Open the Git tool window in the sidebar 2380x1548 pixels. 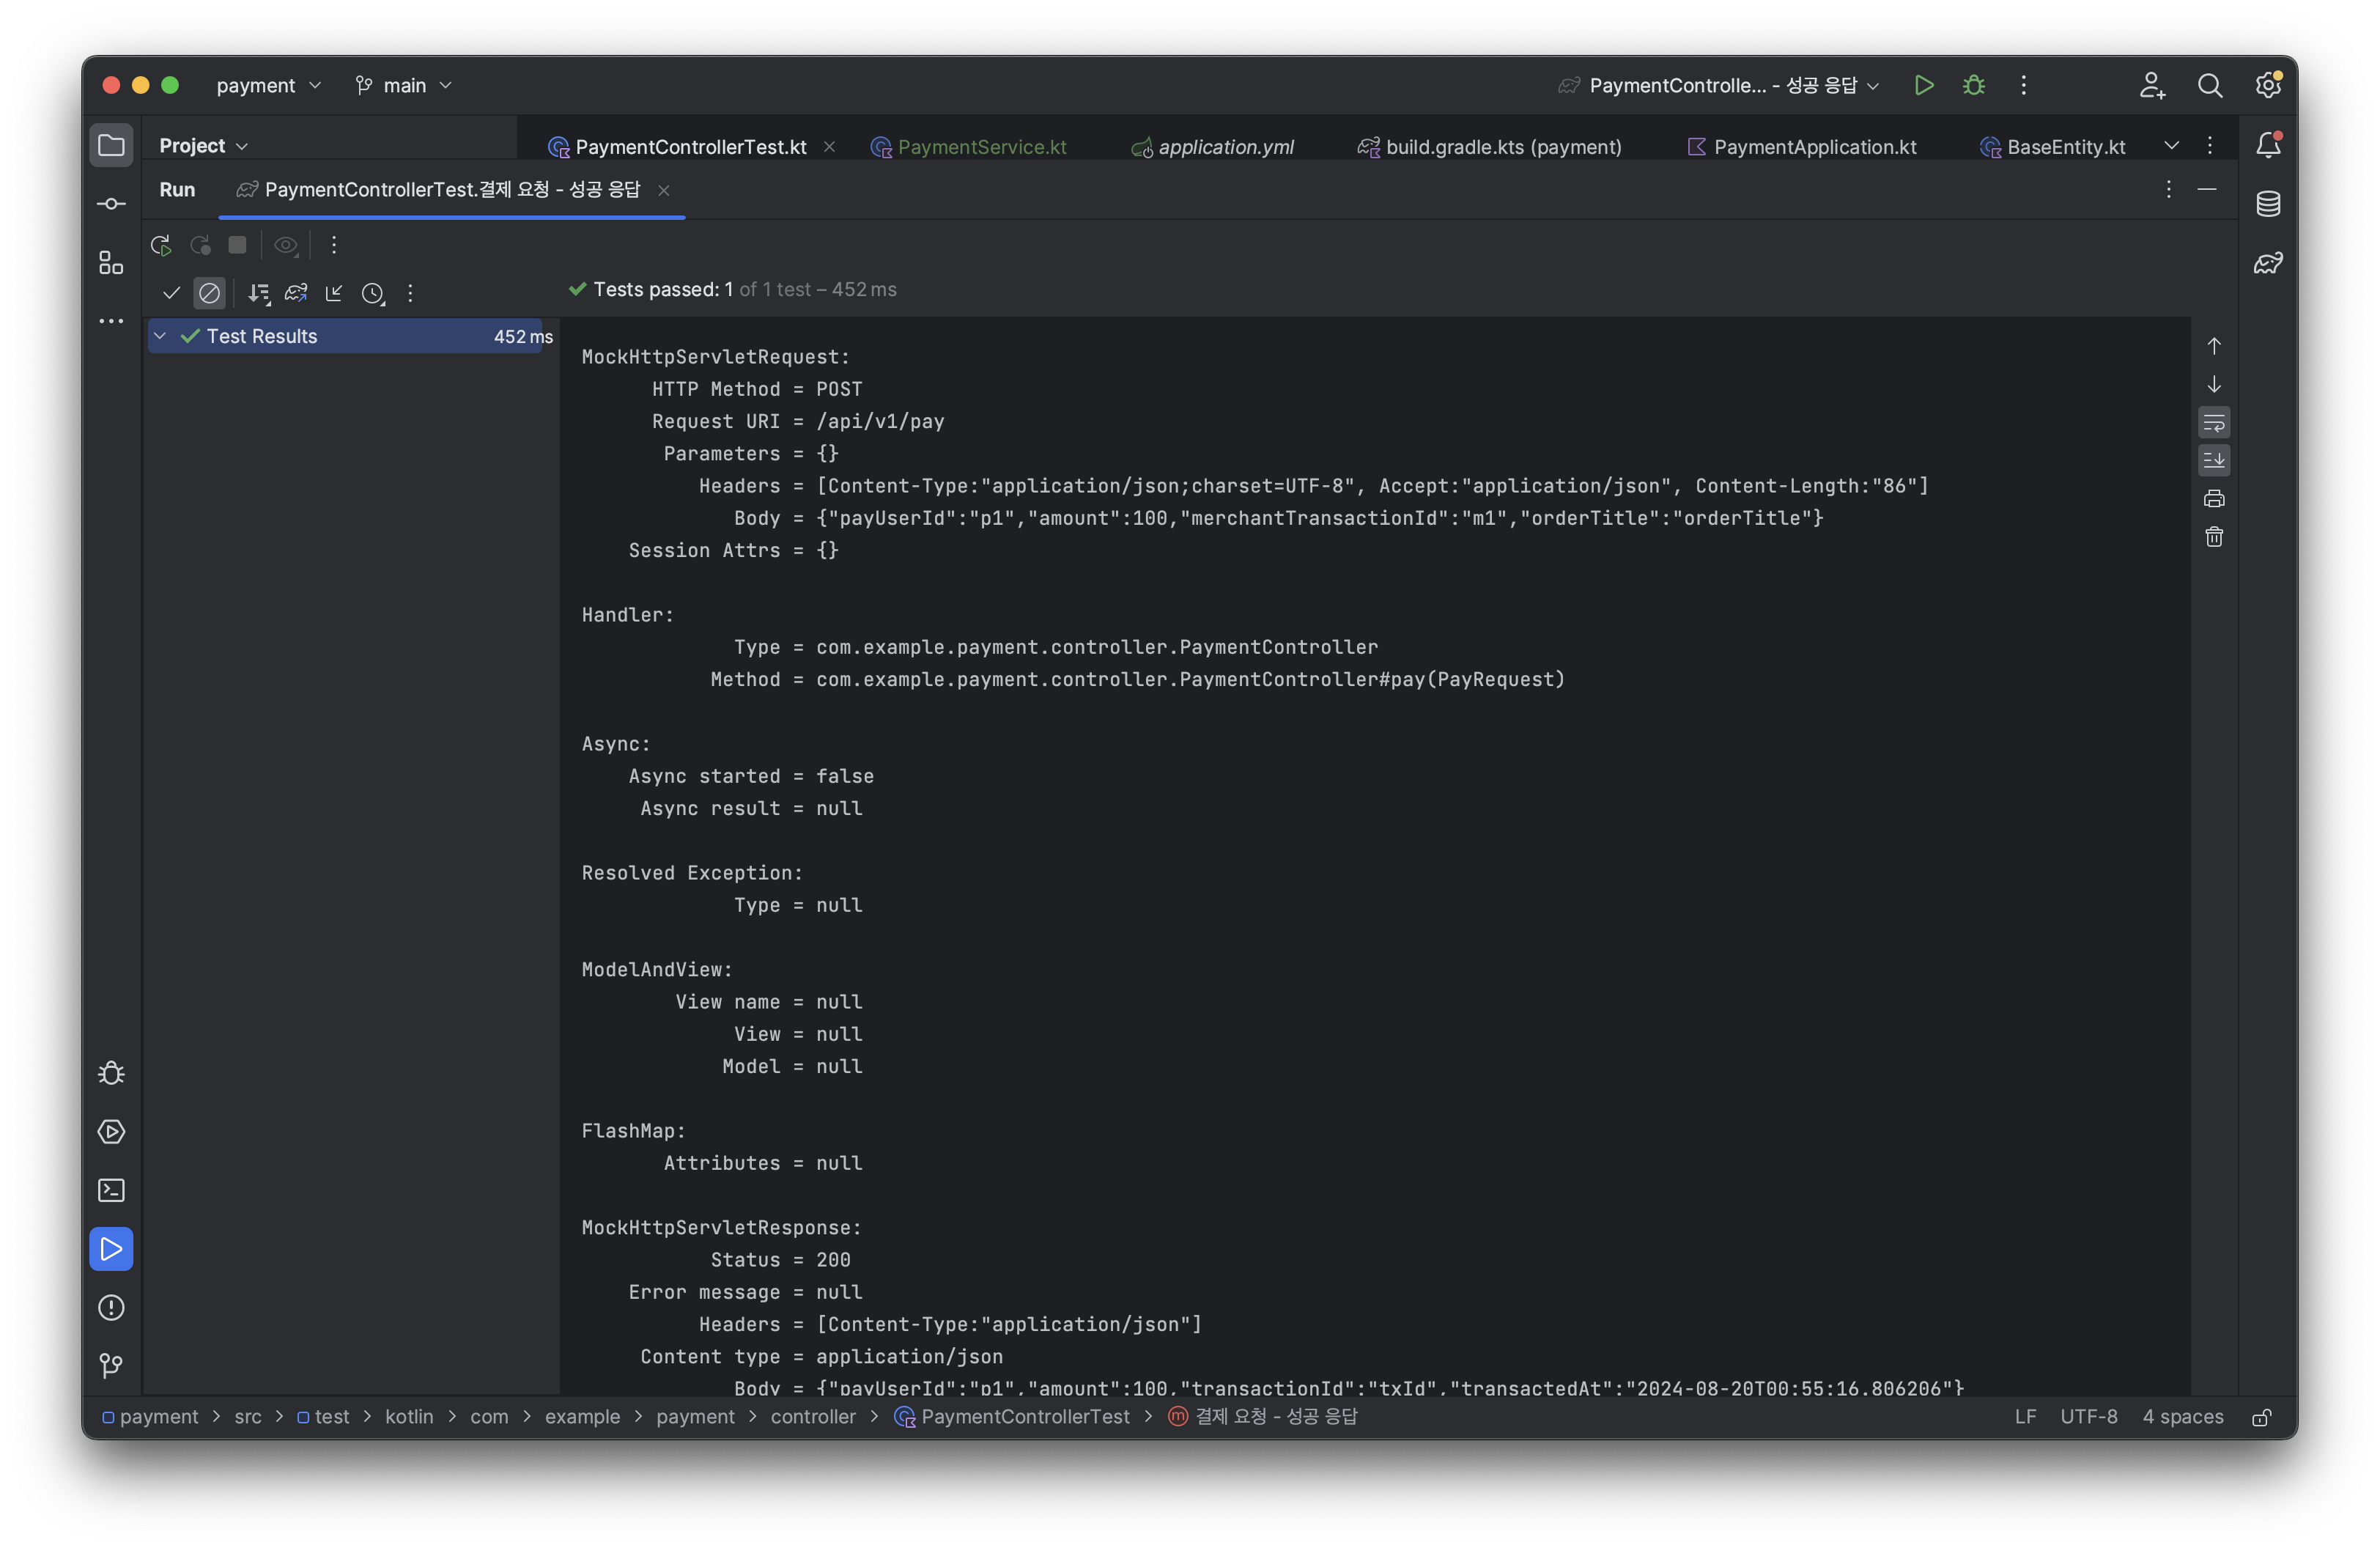(111, 1365)
